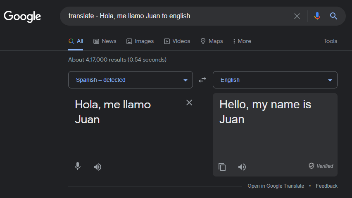Click the Feedback link

coord(327,186)
